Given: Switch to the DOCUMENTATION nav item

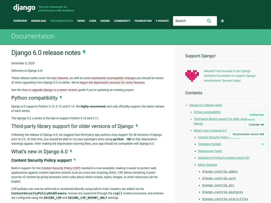Looking at the screenshot, I should coord(61,21).
